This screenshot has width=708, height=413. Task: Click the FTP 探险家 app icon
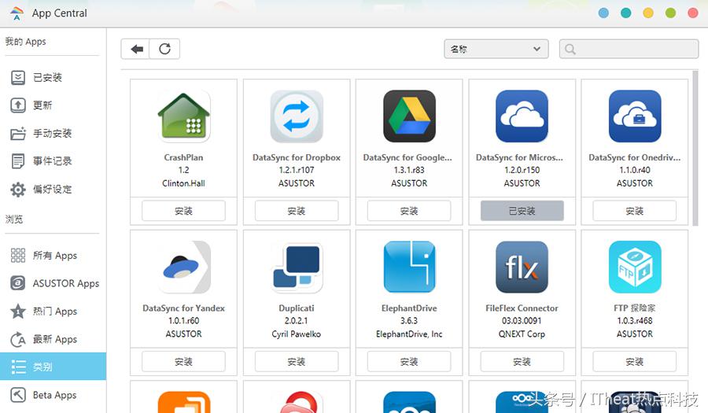click(x=635, y=267)
